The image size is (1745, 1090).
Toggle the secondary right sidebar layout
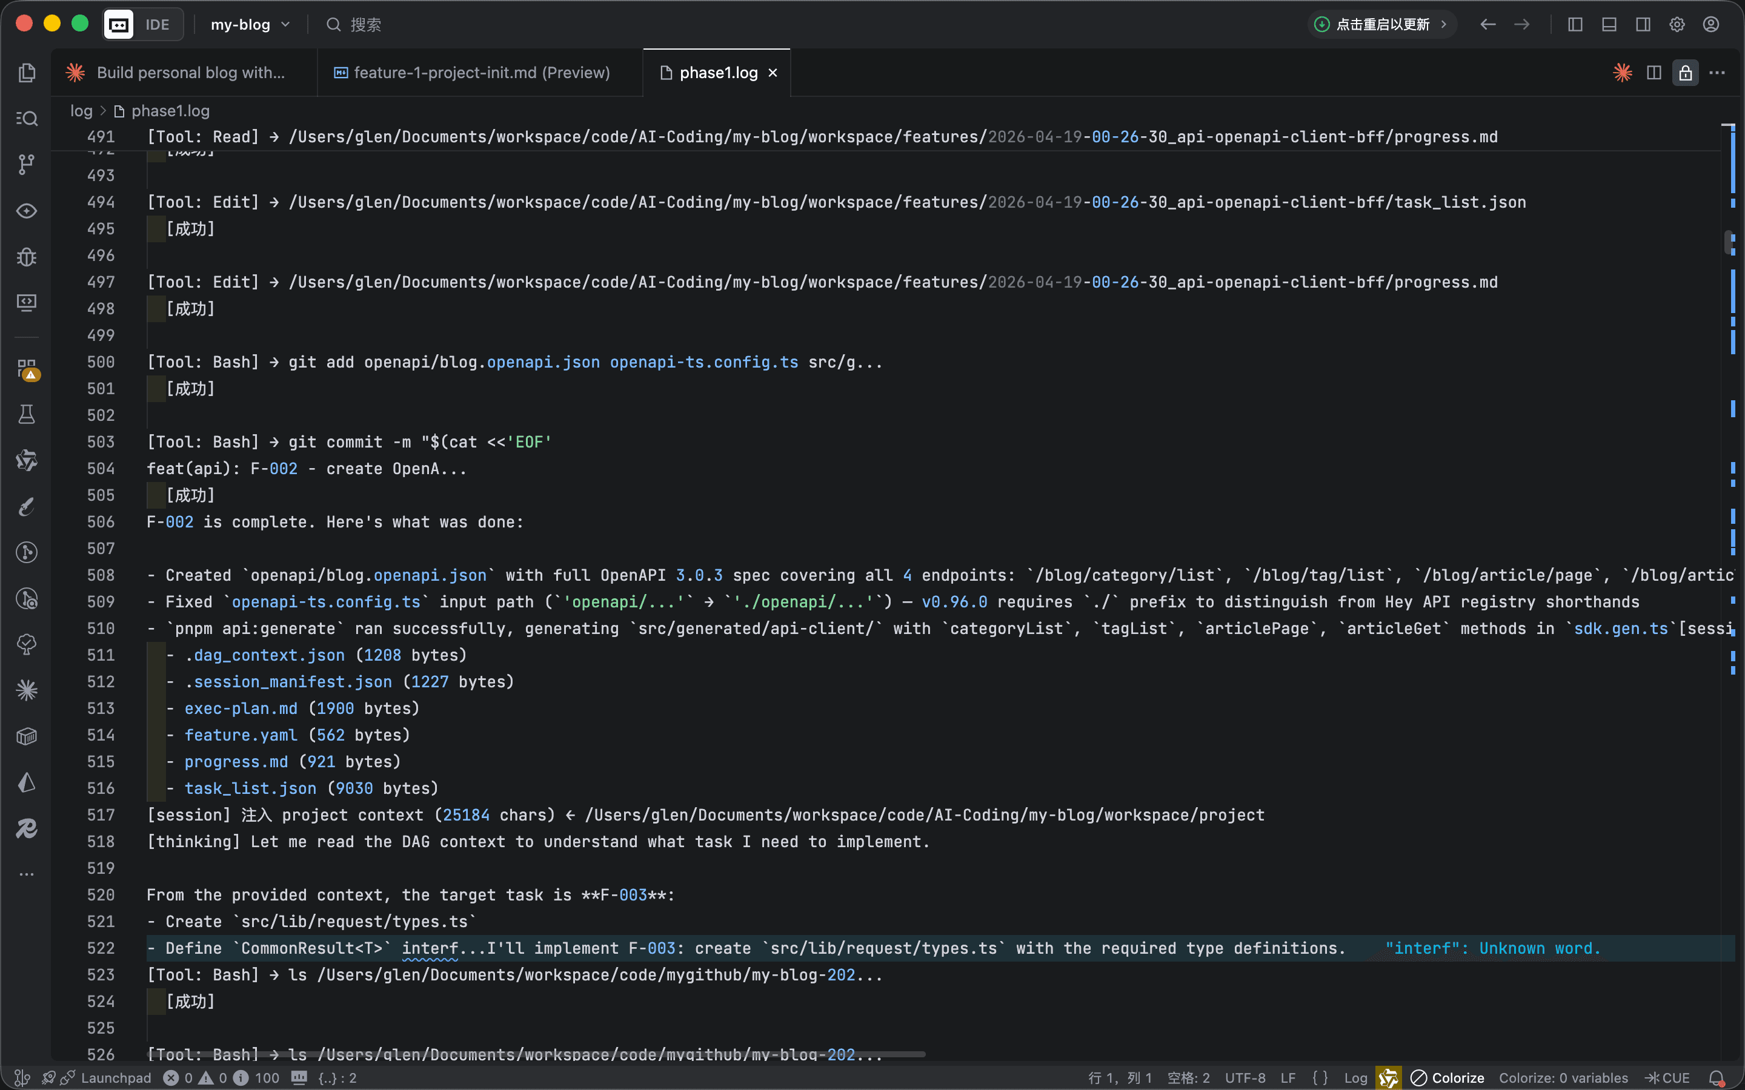[x=1643, y=24]
